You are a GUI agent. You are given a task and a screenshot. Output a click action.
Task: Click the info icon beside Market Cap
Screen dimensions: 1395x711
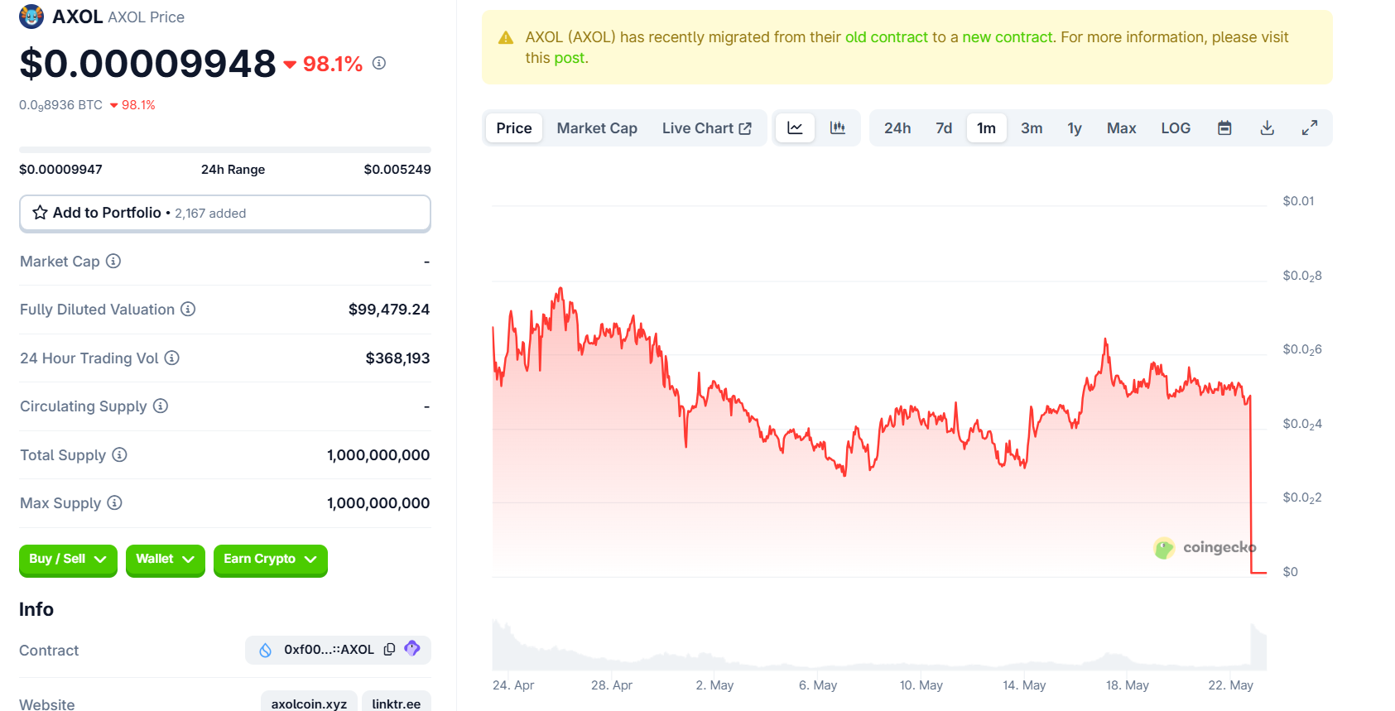point(113,262)
